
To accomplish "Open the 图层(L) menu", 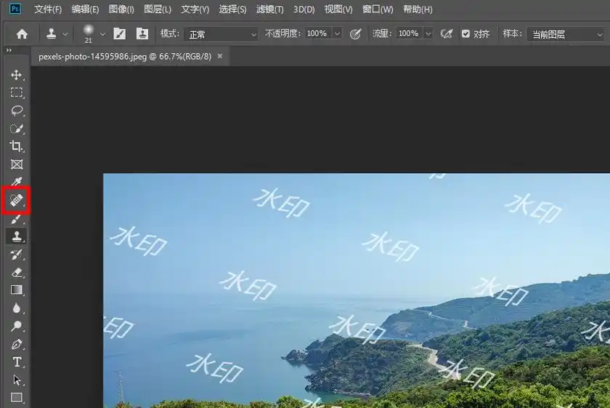I will tap(158, 9).
